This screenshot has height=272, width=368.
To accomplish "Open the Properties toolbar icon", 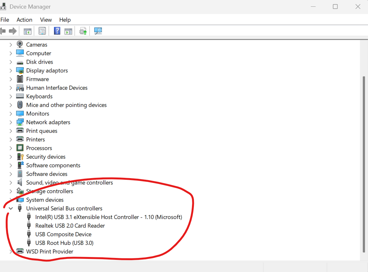I will tap(42, 31).
